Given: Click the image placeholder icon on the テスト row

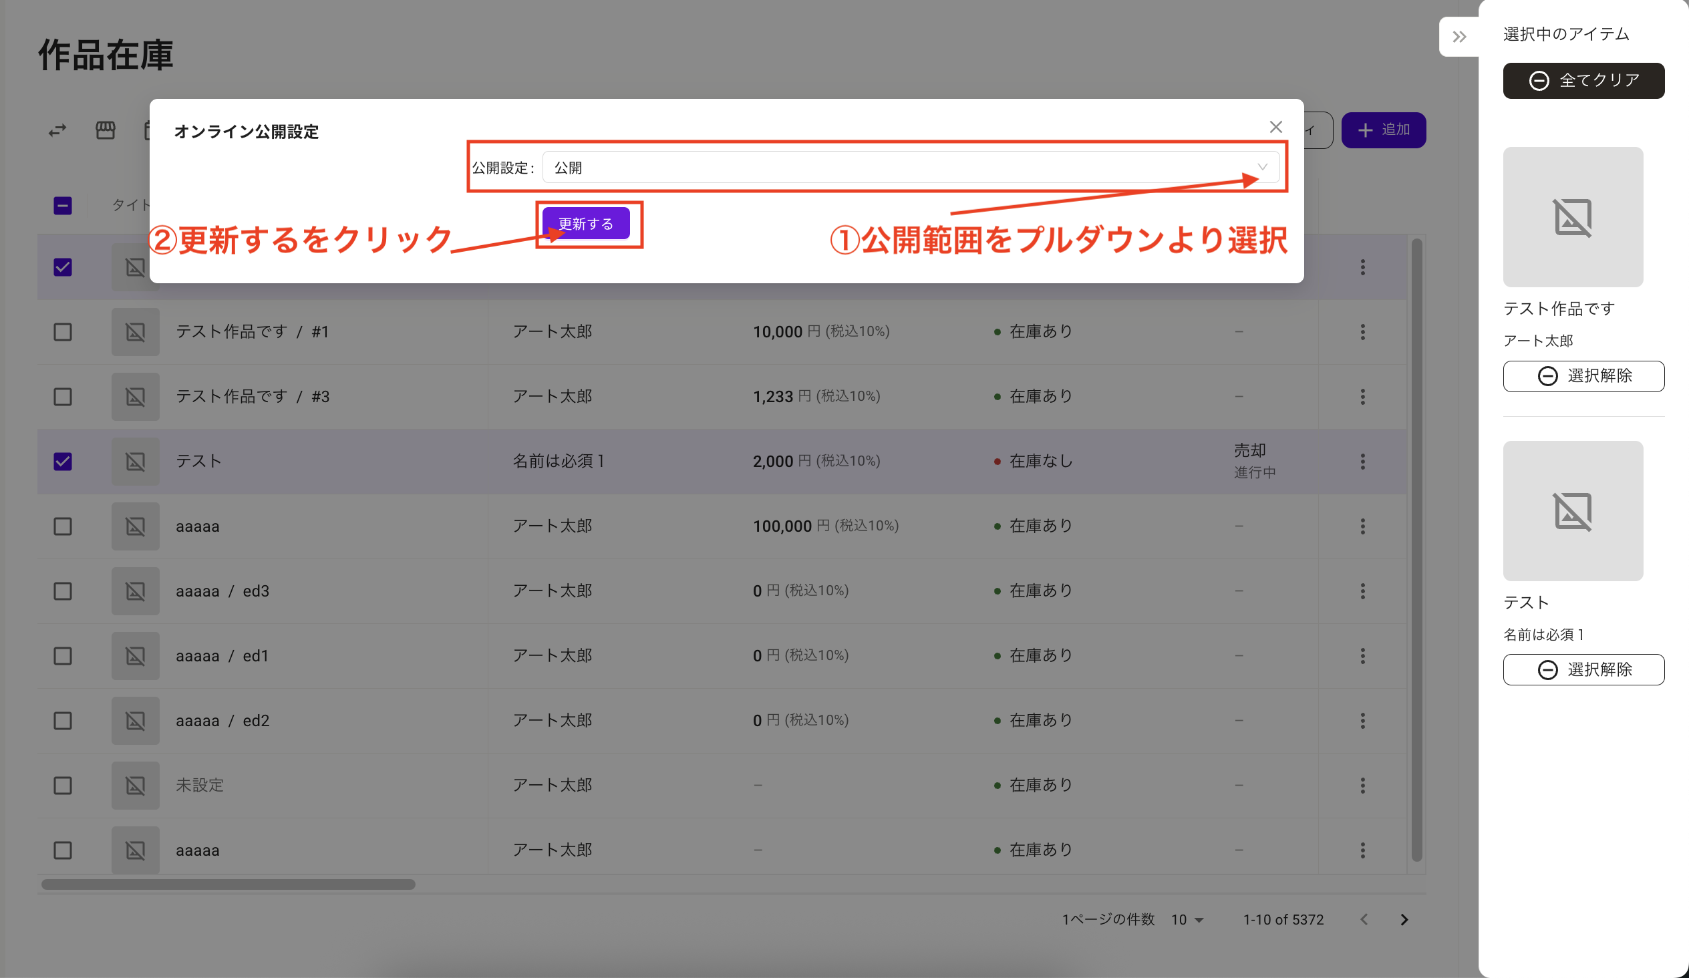Looking at the screenshot, I should pyautogui.click(x=135, y=461).
